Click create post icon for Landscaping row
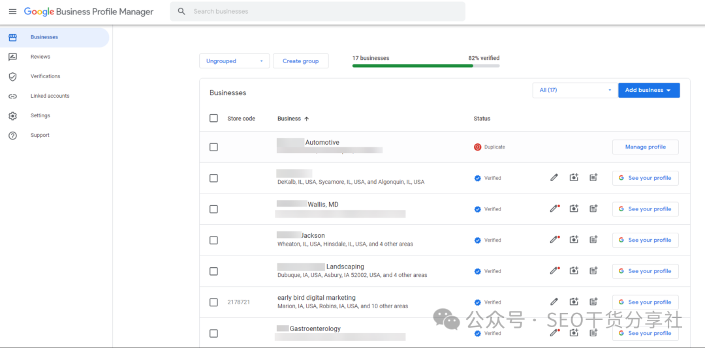This screenshot has height=348, width=705. coord(593,270)
